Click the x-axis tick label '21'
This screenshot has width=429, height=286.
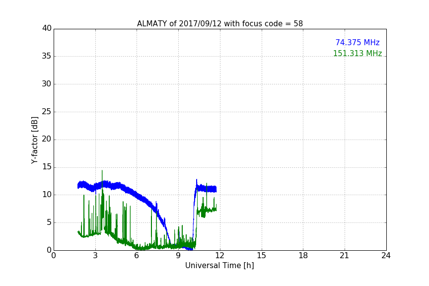(x=345, y=256)
